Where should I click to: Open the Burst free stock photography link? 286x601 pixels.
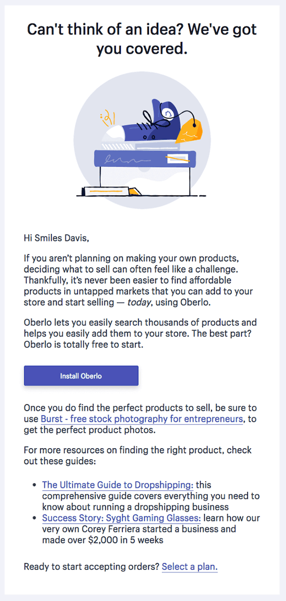[142, 419]
